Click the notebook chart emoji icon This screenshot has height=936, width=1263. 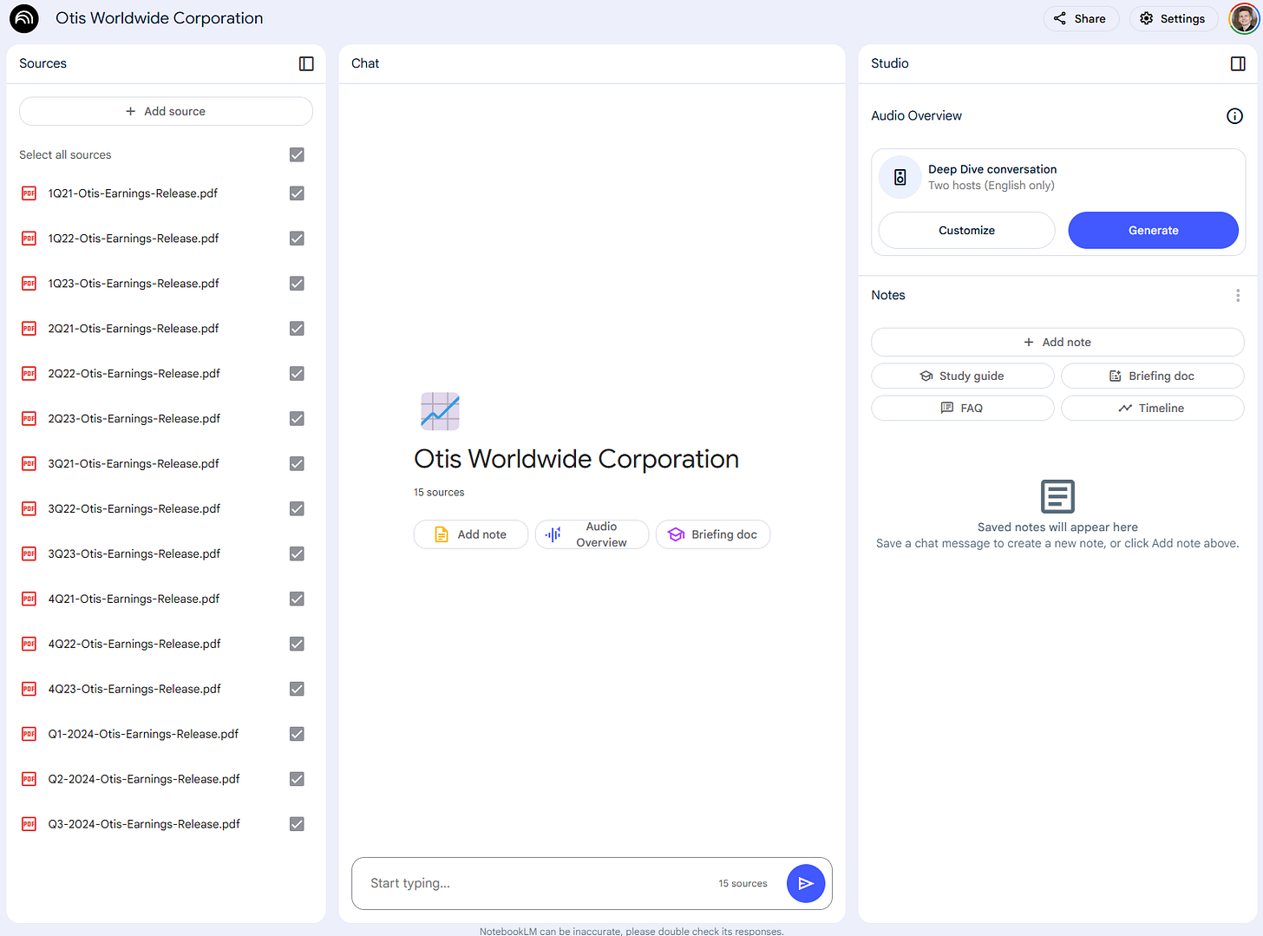pos(440,411)
